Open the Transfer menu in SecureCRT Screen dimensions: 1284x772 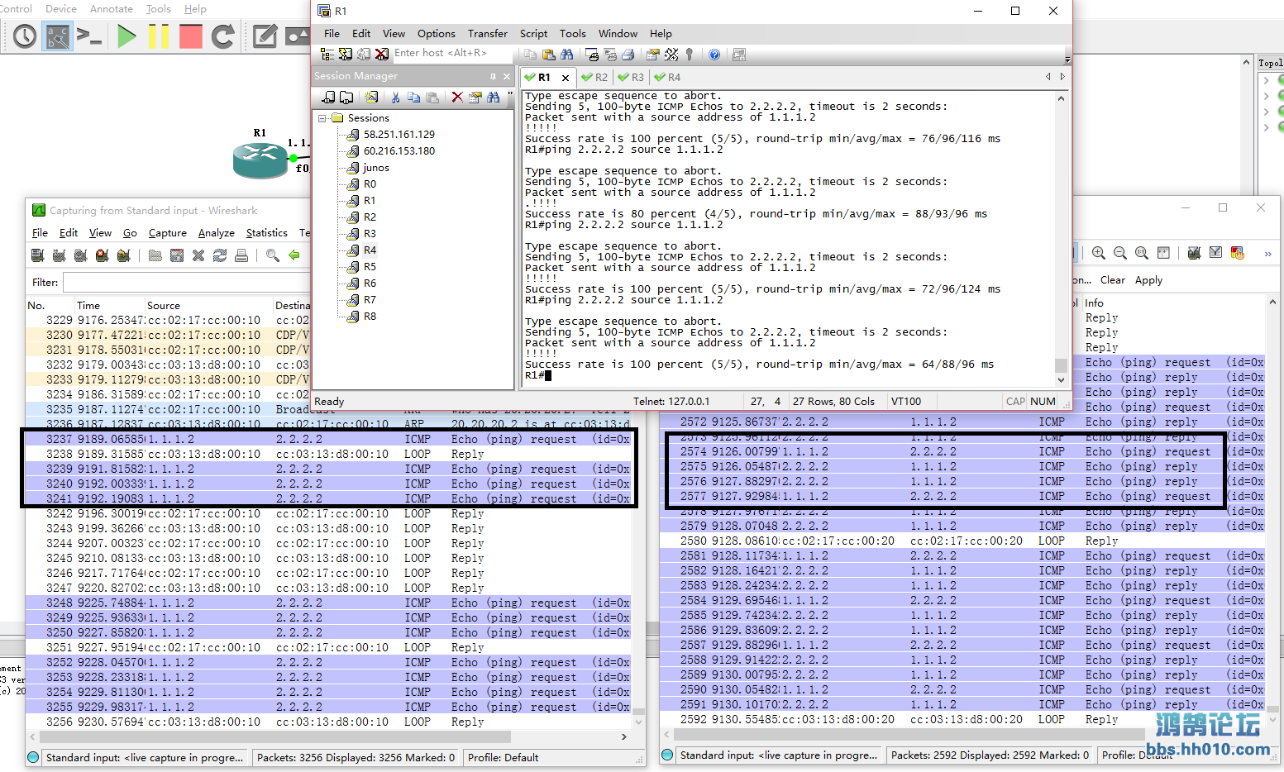[488, 34]
